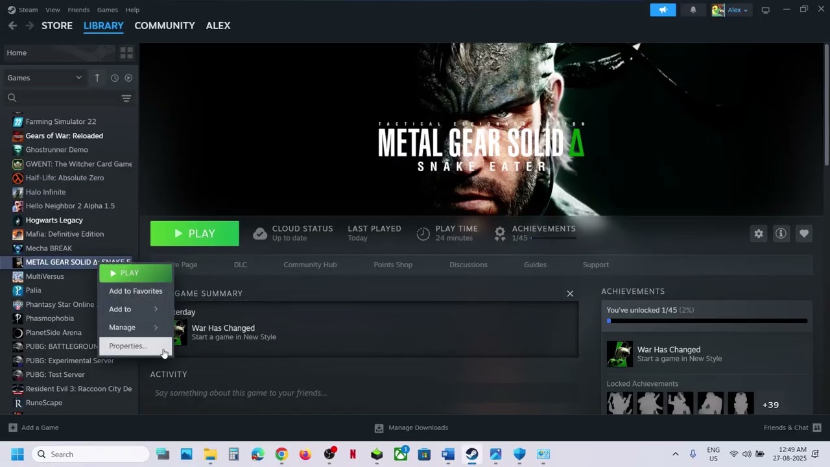Click the cloud status check icon

(x=260, y=233)
